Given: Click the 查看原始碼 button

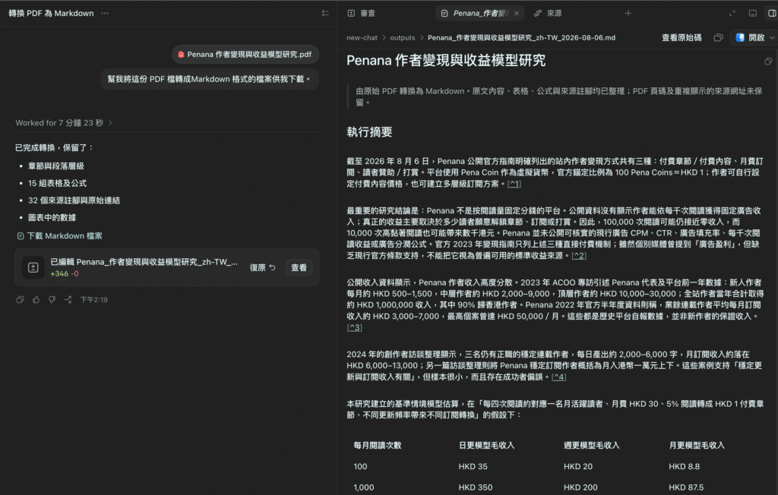Looking at the screenshot, I should (682, 38).
